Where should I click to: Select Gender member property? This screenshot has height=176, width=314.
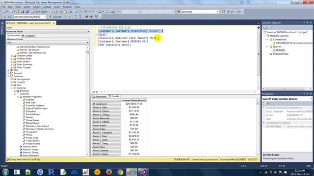point(29,117)
